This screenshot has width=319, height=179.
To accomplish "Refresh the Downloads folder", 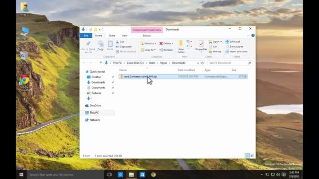I will (x=202, y=63).
